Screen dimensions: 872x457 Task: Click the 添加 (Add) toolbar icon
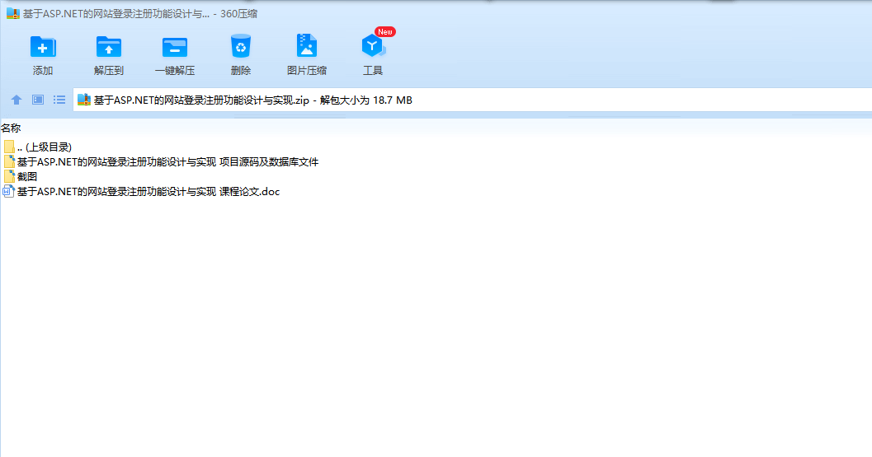pyautogui.click(x=43, y=47)
